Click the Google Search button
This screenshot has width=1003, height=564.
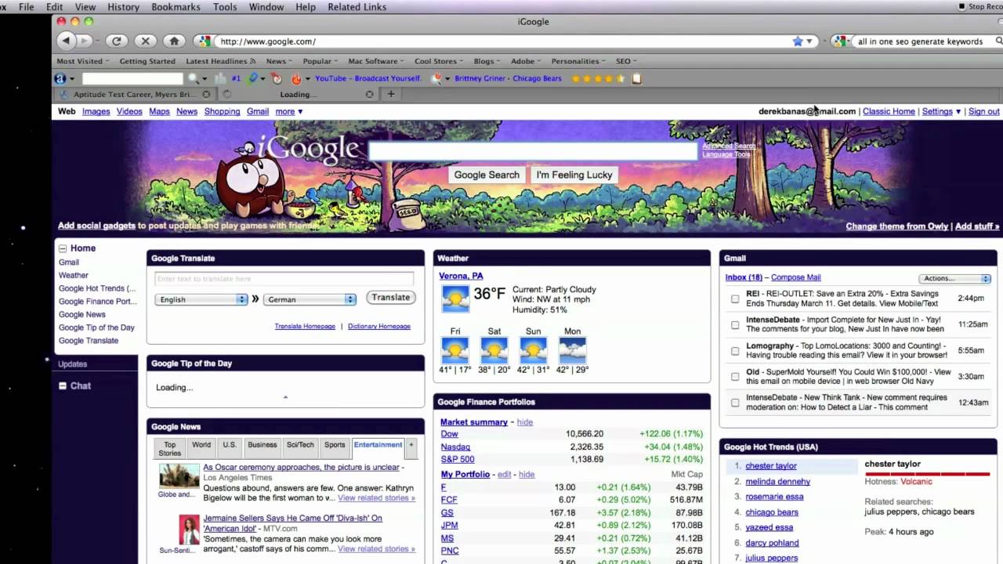pos(487,175)
